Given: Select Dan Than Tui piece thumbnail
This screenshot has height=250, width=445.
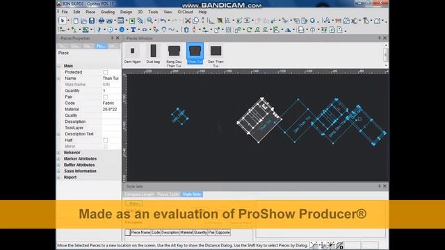Looking at the screenshot, I should point(216,56).
